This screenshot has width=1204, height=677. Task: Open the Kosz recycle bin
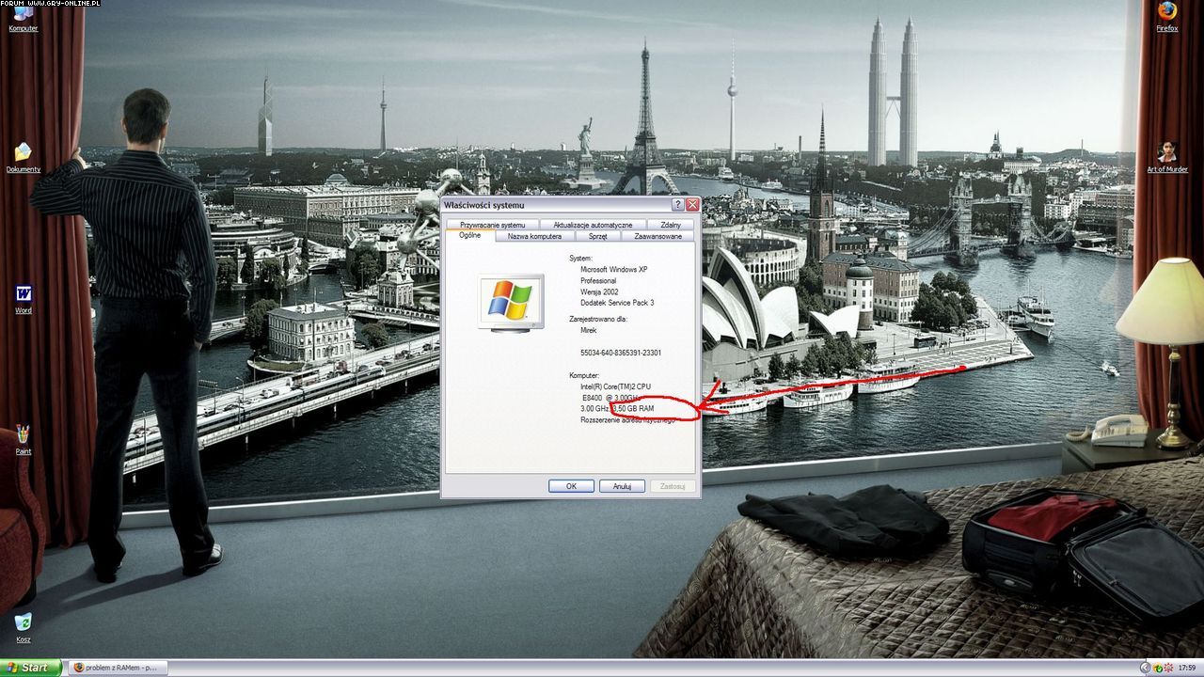(23, 623)
